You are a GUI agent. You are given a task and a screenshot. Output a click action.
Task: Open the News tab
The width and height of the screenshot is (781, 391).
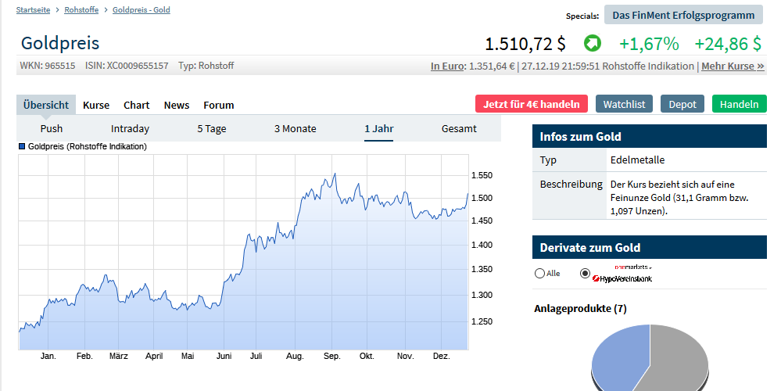(177, 105)
